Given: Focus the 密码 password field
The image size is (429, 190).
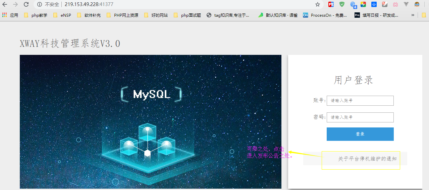Looking at the screenshot, I should [360, 117].
